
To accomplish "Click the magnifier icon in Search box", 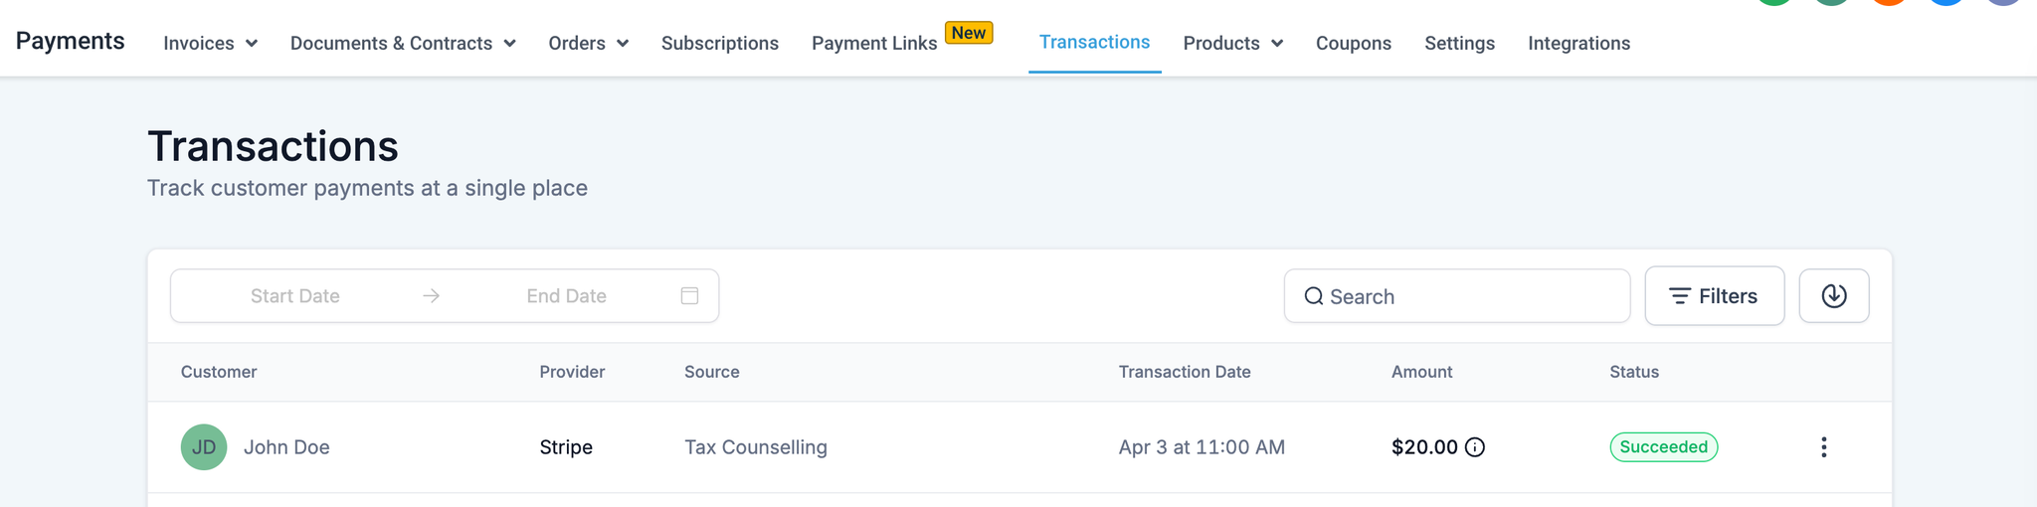I will 1314,296.
